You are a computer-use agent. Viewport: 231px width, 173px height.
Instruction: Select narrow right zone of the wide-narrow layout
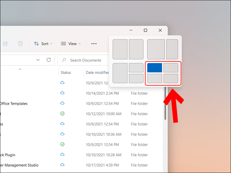pos(172,49)
